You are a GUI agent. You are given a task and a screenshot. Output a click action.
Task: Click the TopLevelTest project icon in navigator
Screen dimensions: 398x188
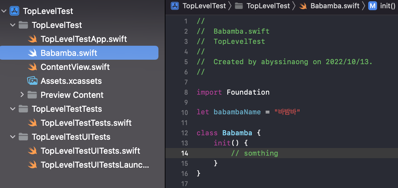pyautogui.click(x=15, y=11)
